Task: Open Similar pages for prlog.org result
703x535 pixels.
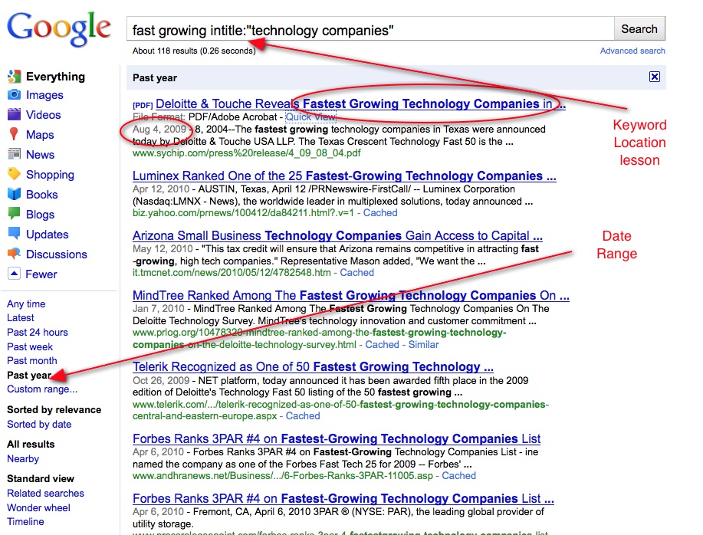Action: (423, 345)
